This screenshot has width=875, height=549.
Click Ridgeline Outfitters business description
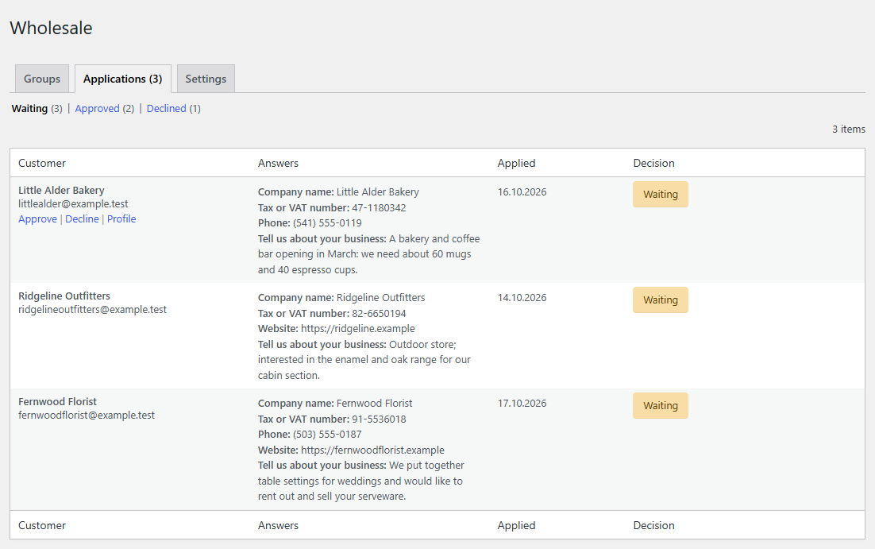[364, 360]
